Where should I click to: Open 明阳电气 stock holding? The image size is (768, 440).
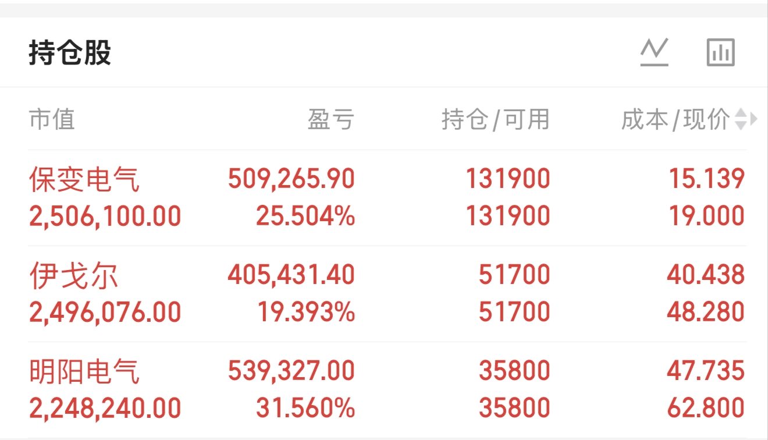[x=84, y=371]
